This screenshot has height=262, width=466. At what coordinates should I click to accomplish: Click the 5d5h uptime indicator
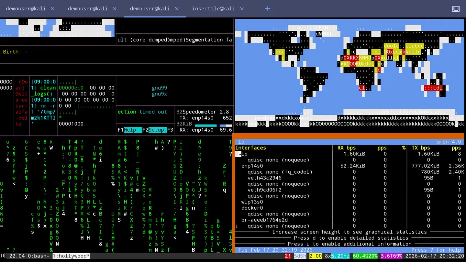[300, 256]
